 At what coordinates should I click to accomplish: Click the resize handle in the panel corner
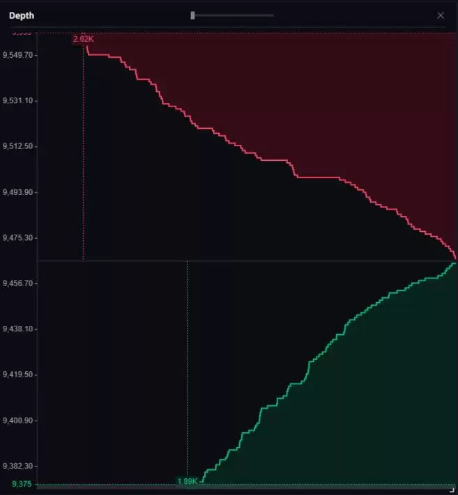click(x=453, y=490)
